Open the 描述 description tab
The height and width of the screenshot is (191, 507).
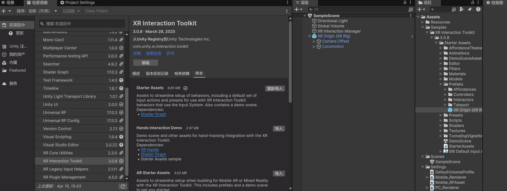[x=136, y=74]
